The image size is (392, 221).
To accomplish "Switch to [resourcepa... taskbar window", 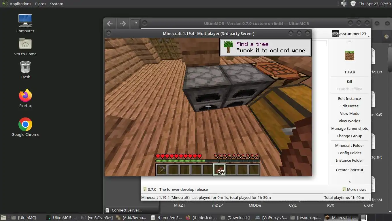I will (306, 218).
